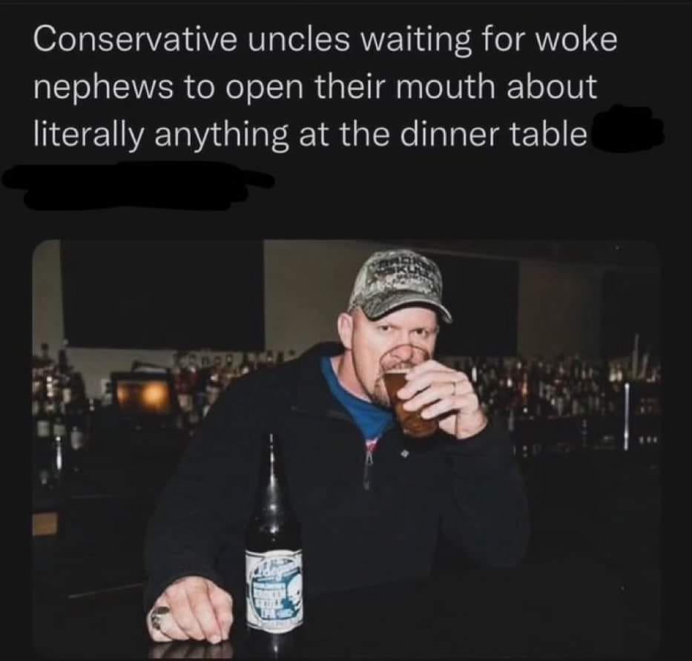Click the ring on the raised hand
Screen dimensions: 692x661
click(452, 386)
